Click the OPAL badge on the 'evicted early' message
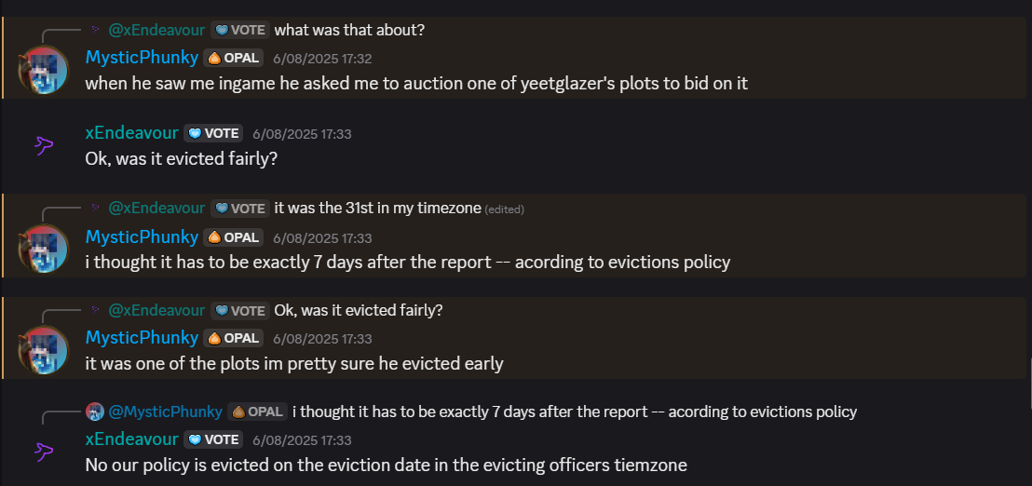1032x486 pixels. click(x=233, y=338)
